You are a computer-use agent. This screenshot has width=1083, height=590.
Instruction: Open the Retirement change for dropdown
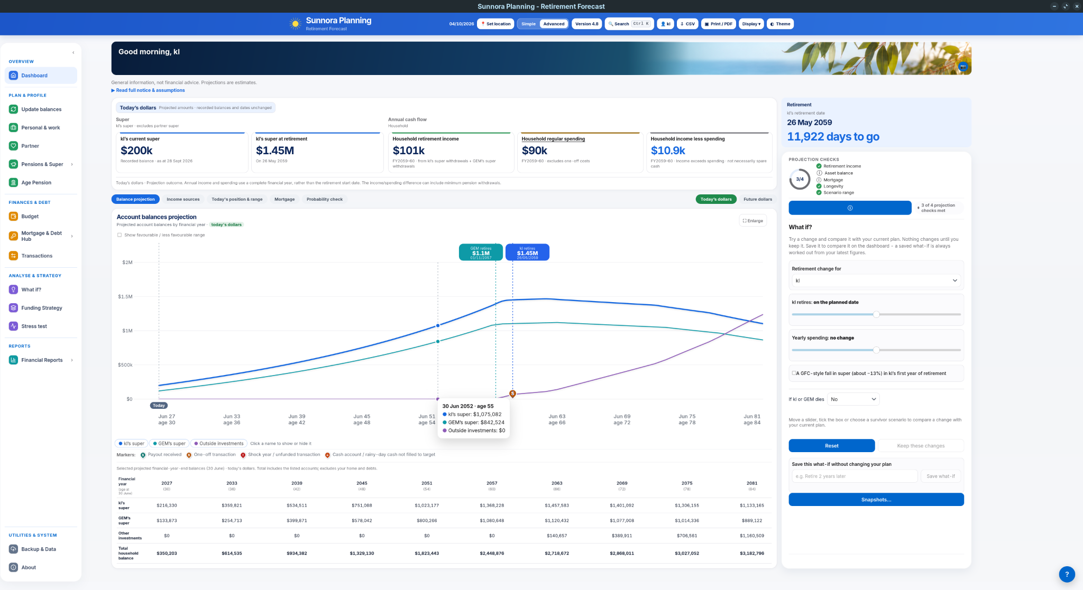coord(876,280)
